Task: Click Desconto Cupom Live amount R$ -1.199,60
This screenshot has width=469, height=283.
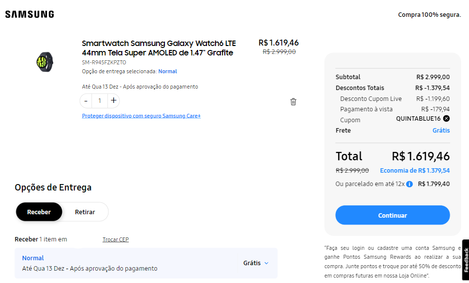Action: [433, 99]
